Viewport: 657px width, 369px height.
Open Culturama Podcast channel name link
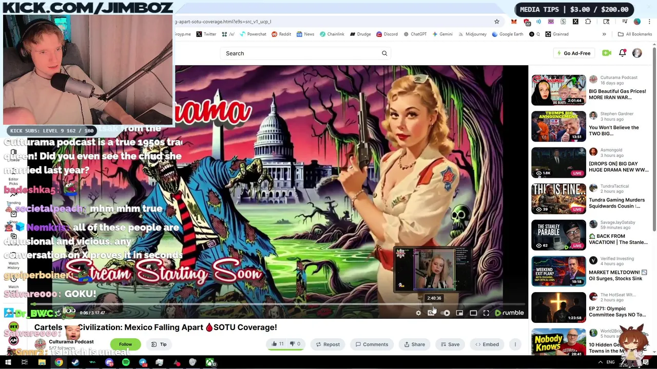tap(71, 342)
